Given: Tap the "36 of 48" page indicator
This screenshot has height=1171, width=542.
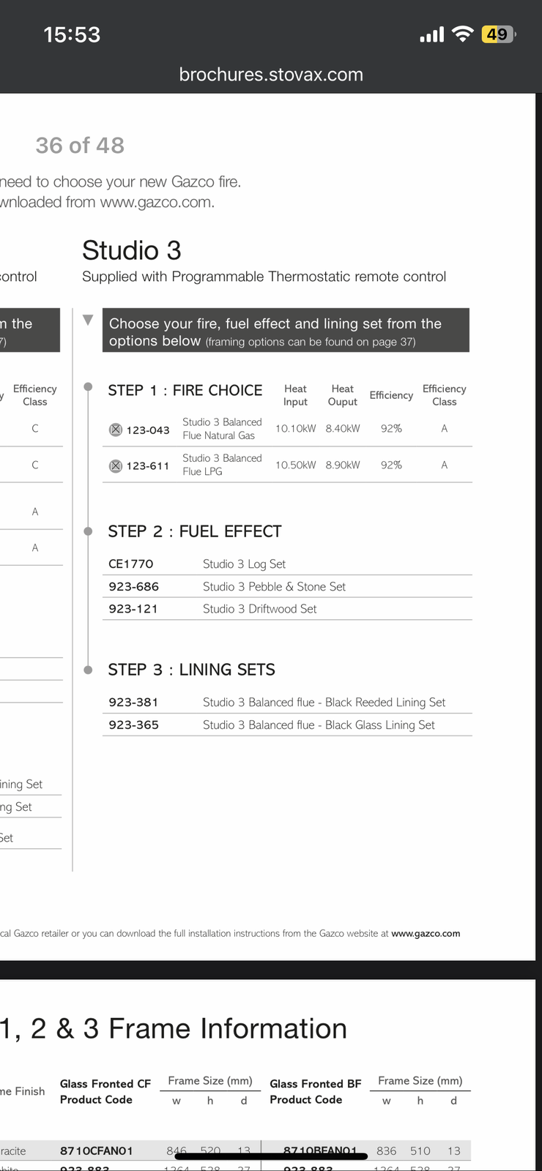Looking at the screenshot, I should (x=80, y=146).
